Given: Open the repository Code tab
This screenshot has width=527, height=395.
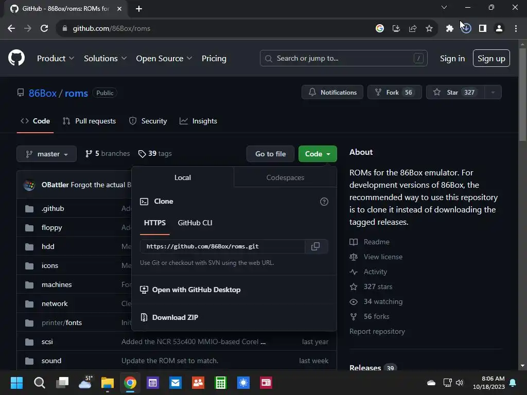Looking at the screenshot, I should 36,121.
